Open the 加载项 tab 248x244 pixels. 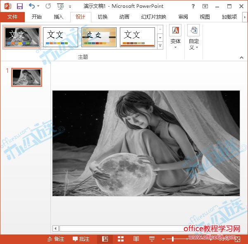click(x=229, y=17)
